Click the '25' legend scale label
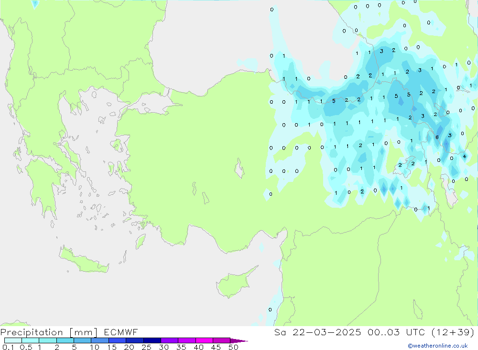478x350 pixels. tap(146, 347)
